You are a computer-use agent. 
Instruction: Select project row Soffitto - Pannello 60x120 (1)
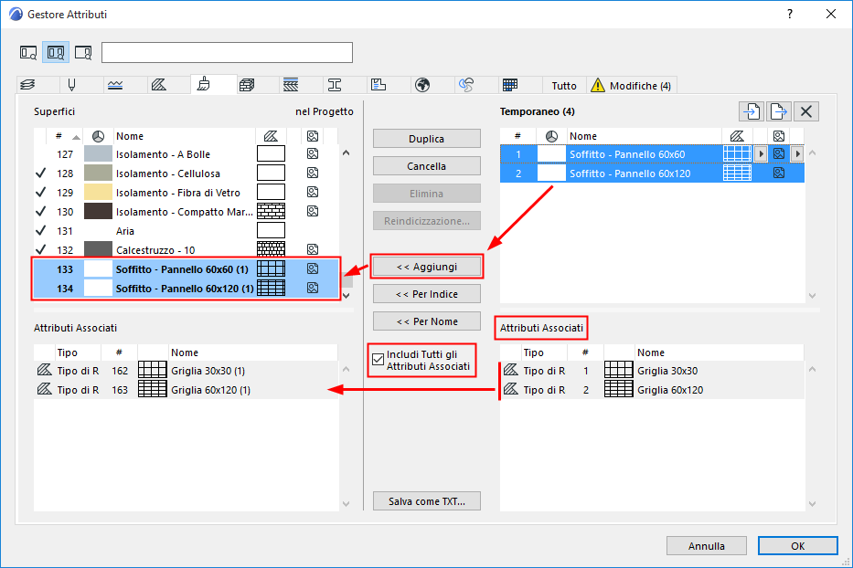coord(186,289)
